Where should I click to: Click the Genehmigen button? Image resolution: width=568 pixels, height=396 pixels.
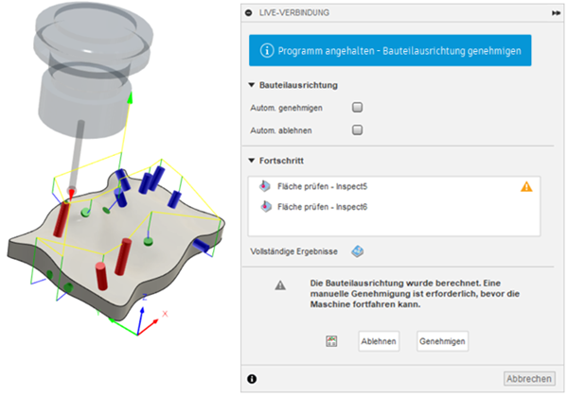click(x=442, y=341)
